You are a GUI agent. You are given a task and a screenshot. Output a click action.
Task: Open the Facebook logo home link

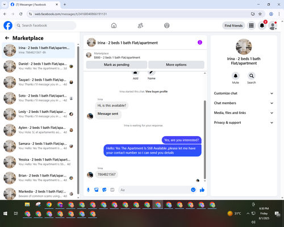[x=8, y=26]
